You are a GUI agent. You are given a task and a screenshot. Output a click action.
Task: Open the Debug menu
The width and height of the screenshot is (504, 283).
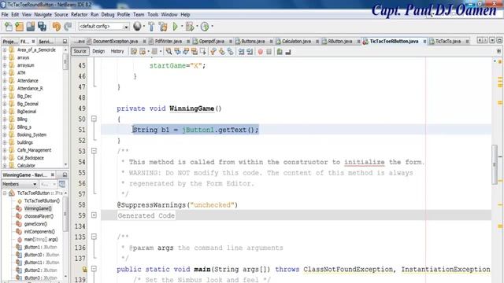click(x=108, y=15)
